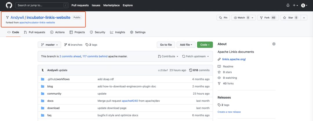
Task: Open the notifications bell
Action: tap(288, 5)
